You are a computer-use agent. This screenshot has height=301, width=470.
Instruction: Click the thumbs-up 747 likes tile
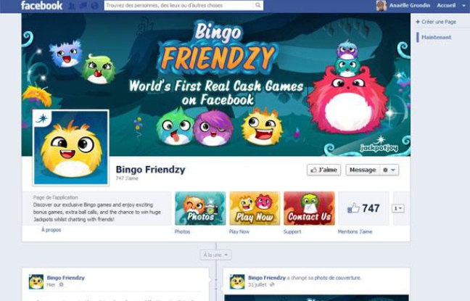click(363, 208)
